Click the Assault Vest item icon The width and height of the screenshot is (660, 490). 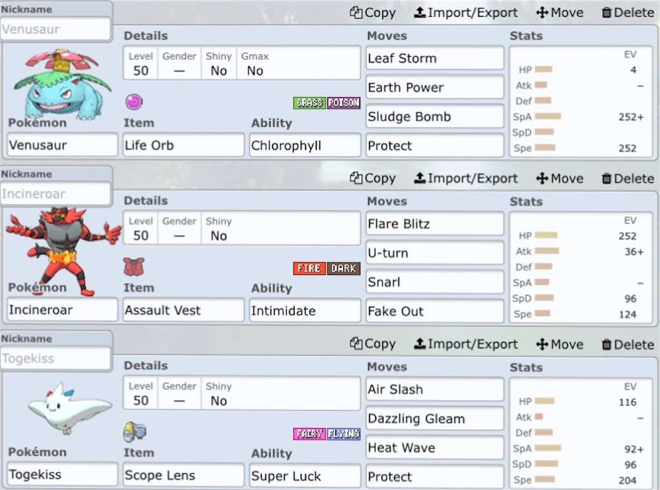pyautogui.click(x=134, y=267)
